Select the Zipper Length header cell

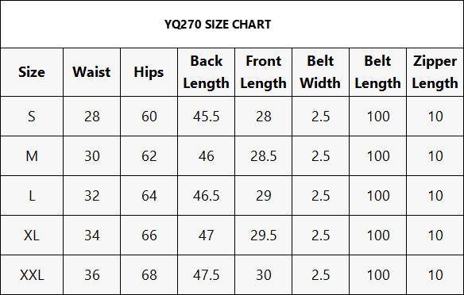click(x=435, y=72)
